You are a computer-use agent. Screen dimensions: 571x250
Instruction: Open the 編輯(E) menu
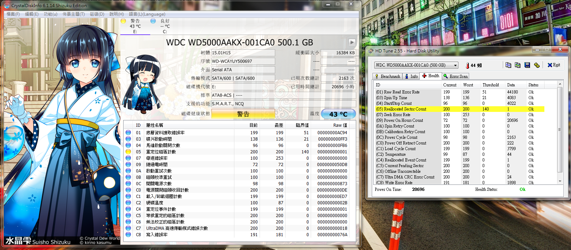(x=32, y=14)
